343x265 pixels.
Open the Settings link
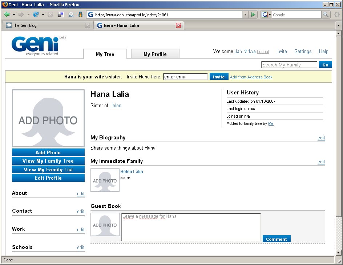(x=303, y=51)
